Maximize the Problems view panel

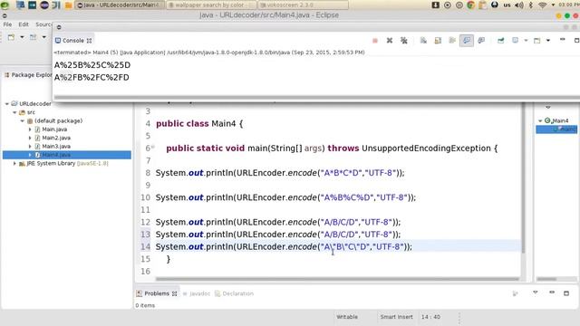[x=566, y=293]
